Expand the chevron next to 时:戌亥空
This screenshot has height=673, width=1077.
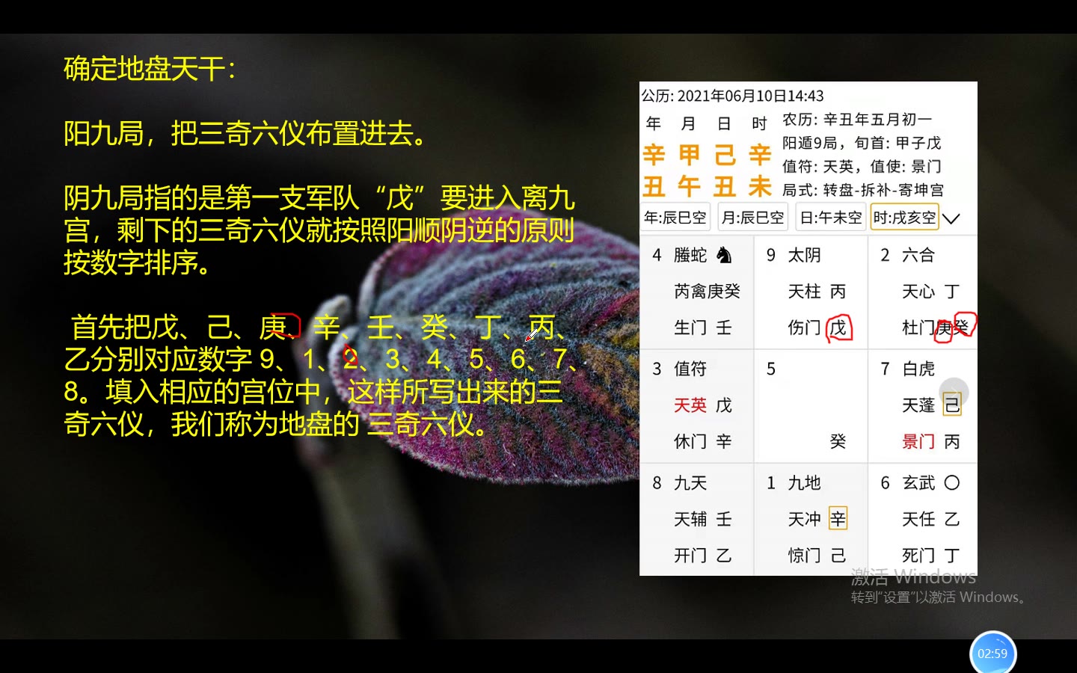[951, 218]
